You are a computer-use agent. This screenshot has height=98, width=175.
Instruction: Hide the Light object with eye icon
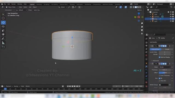coord(171,21)
